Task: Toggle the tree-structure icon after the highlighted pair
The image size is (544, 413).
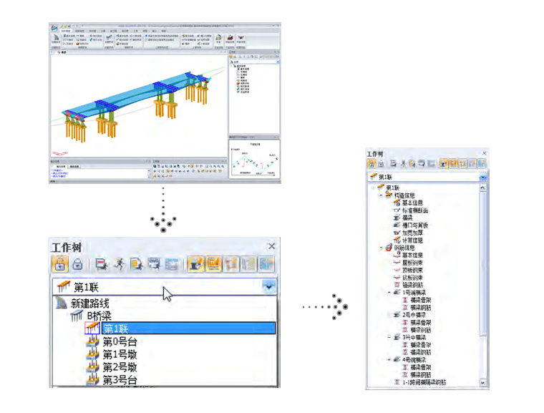Action: pyautogui.click(x=231, y=264)
